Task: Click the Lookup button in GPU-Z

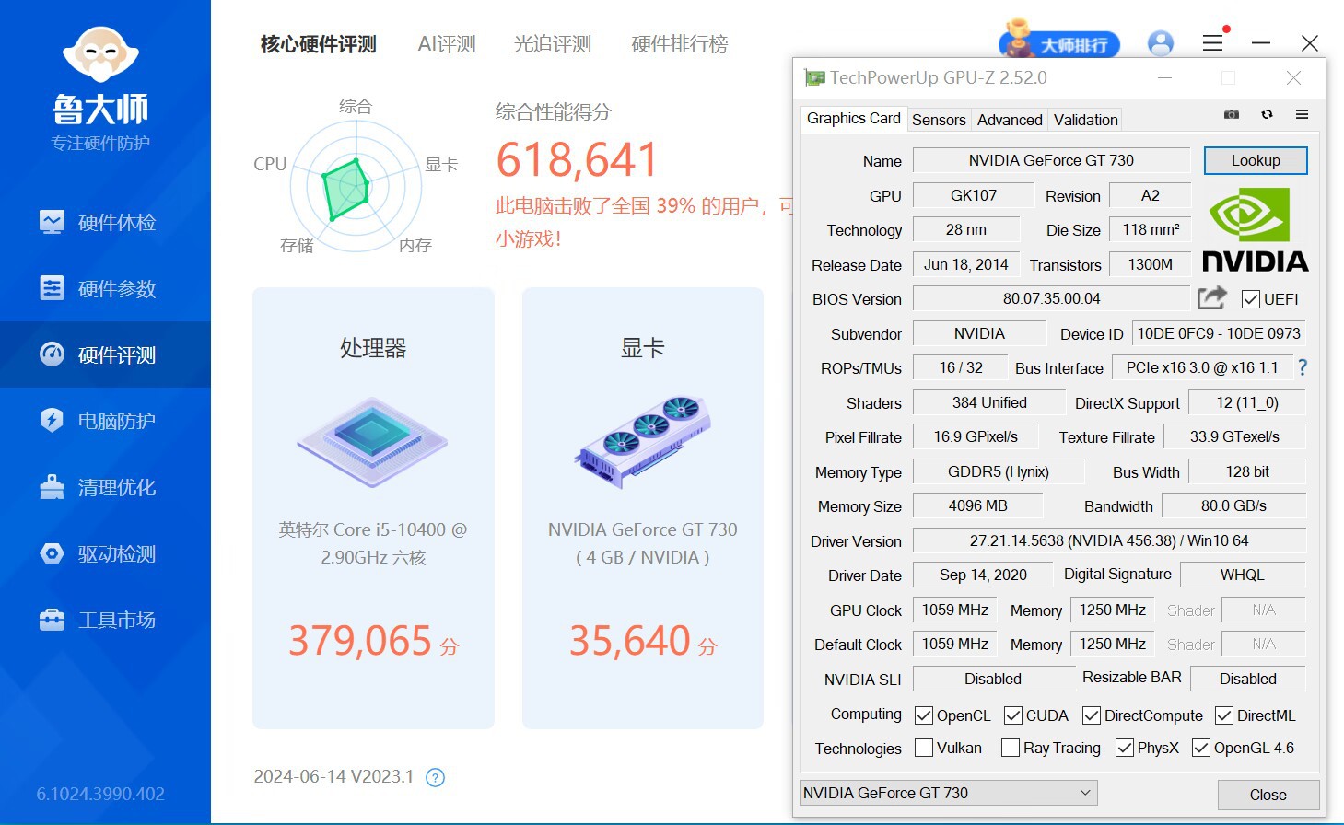Action: click(x=1256, y=160)
